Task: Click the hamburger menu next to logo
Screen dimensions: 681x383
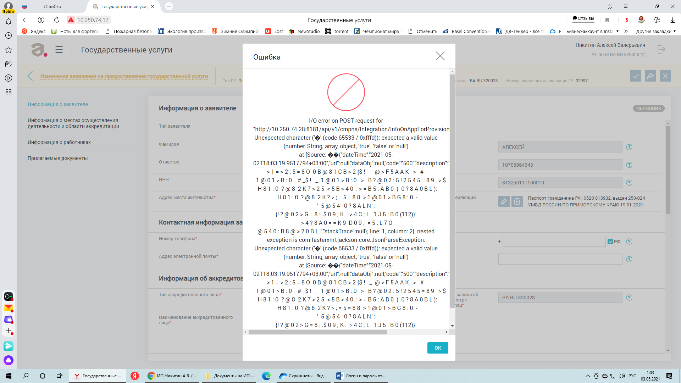Action: (59, 50)
